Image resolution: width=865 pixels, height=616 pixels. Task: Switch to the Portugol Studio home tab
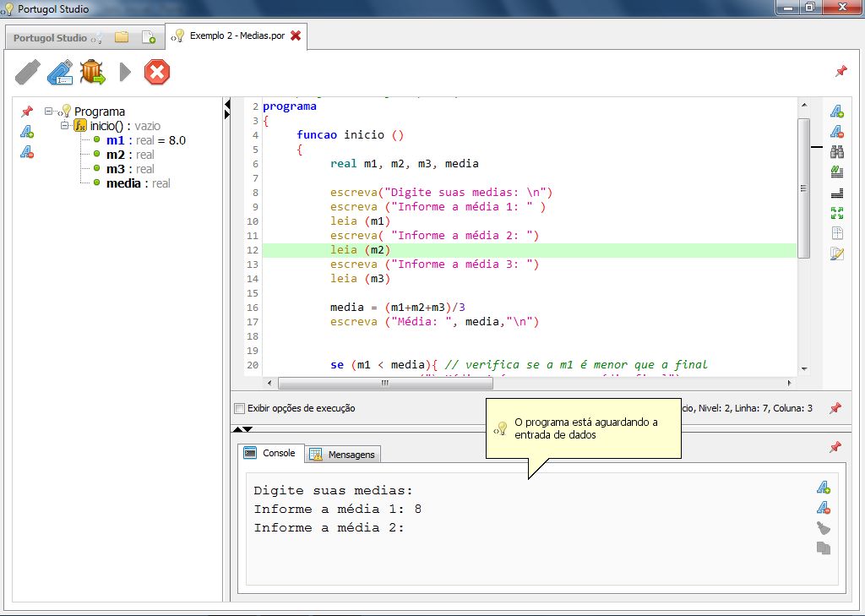click(51, 38)
